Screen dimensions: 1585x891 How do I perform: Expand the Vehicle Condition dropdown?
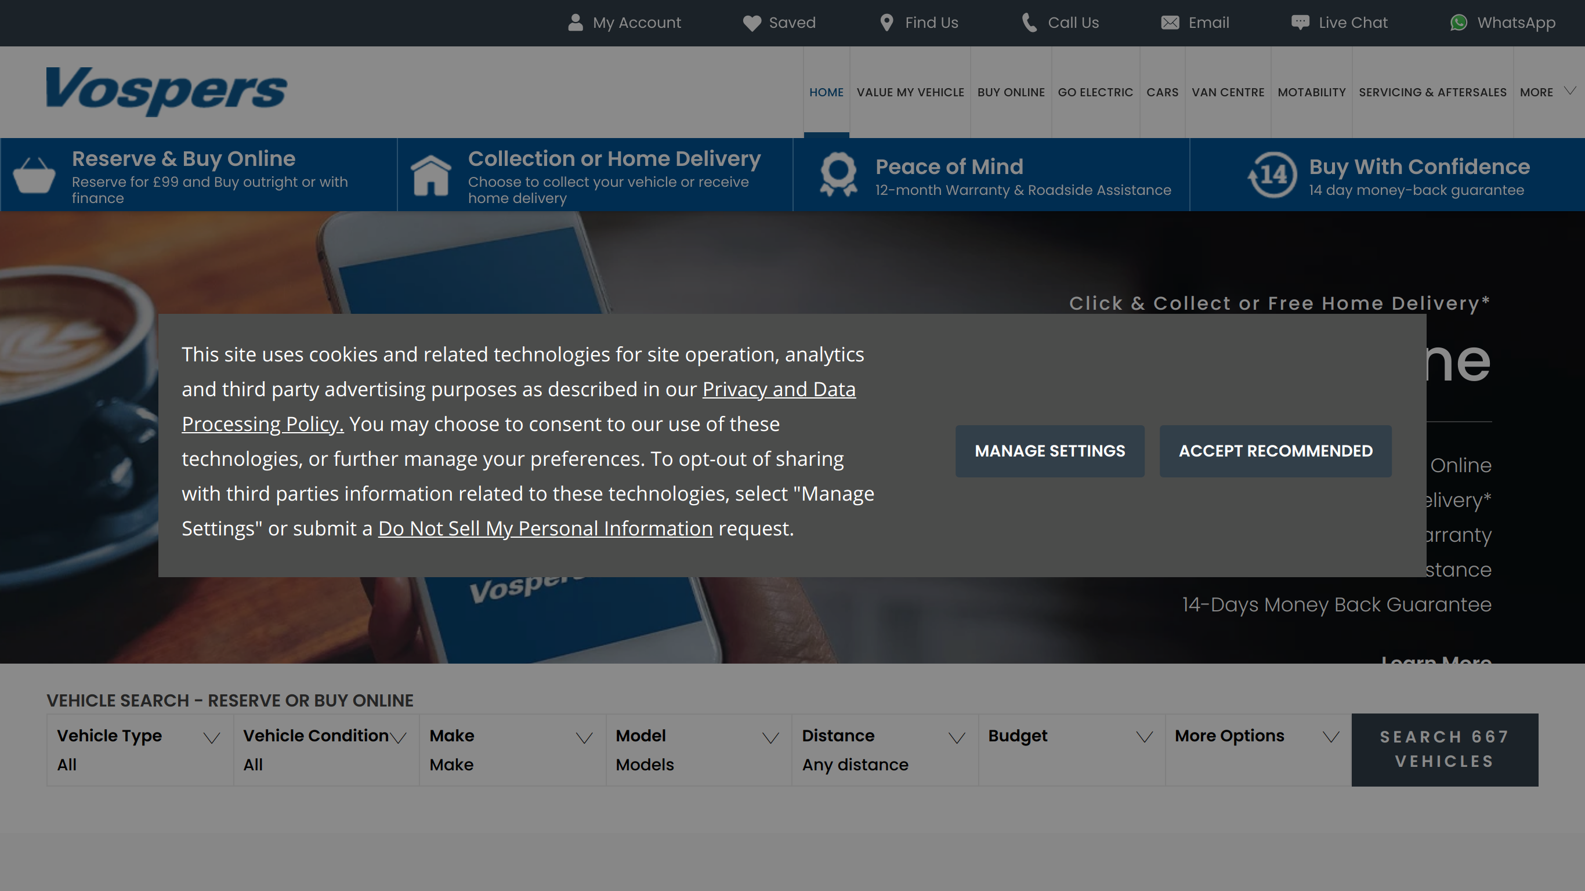[x=326, y=750]
